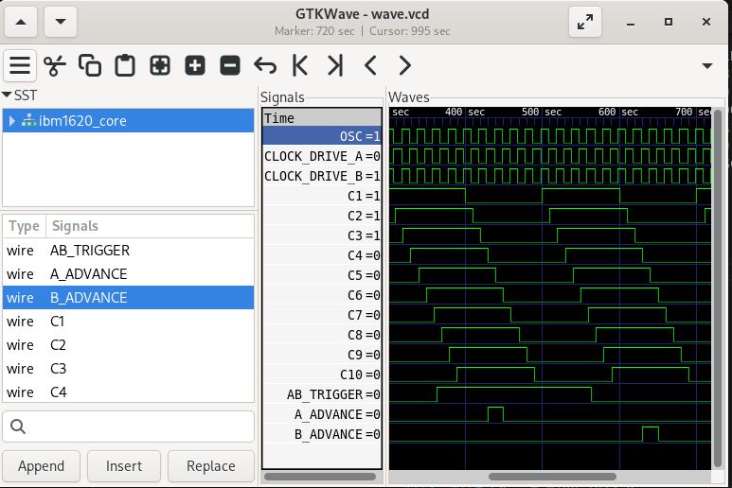Viewport: 732px width, 488px height.
Task: Click the Copy traces icon
Action: pyautogui.click(x=90, y=65)
